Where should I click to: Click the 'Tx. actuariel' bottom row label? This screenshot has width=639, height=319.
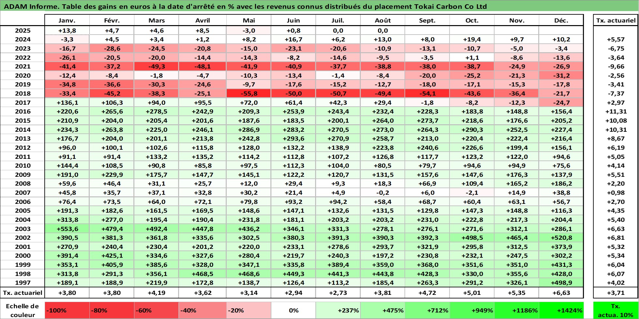pyautogui.click(x=23, y=293)
